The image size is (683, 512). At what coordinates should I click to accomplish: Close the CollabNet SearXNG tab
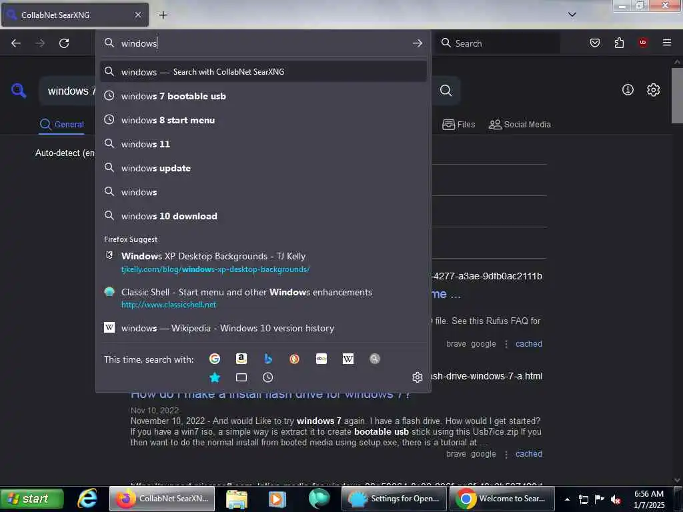(x=138, y=15)
